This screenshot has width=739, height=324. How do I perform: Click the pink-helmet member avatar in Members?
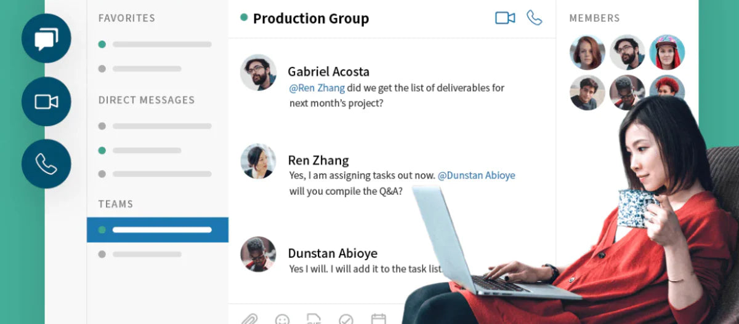point(667,52)
